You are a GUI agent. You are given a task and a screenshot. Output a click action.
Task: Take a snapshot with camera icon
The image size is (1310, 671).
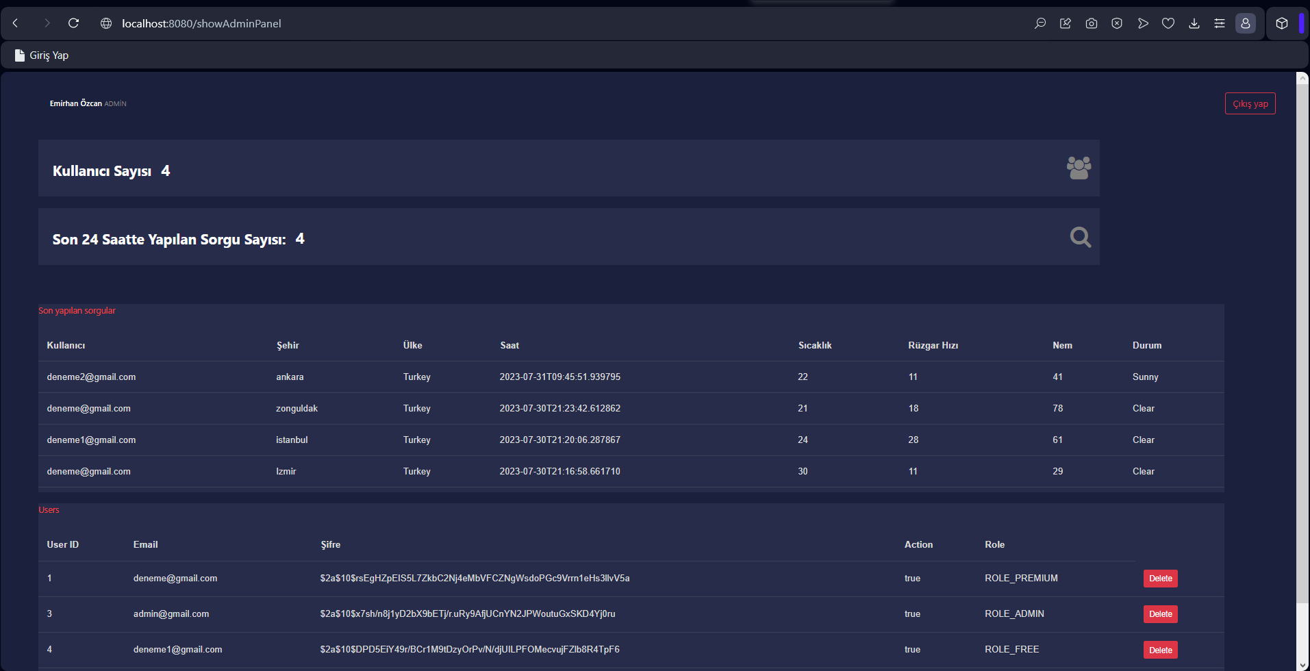tap(1092, 23)
